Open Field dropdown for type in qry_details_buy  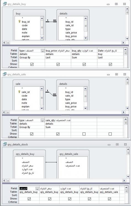tap(43, 51)
